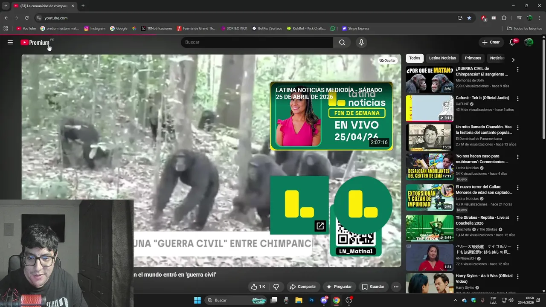Click the youtube.com address bar
The height and width of the screenshot is (307, 546).
click(x=245, y=18)
